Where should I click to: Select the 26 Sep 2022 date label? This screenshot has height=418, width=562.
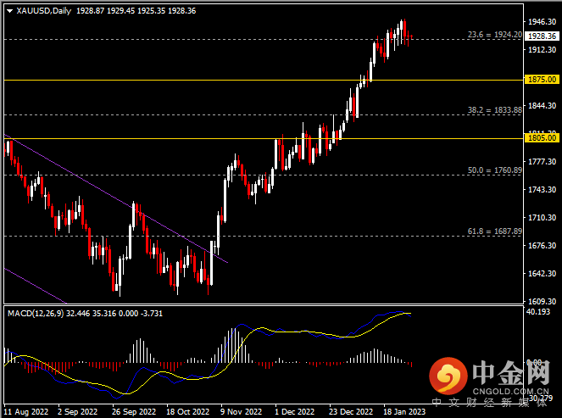tap(134, 411)
